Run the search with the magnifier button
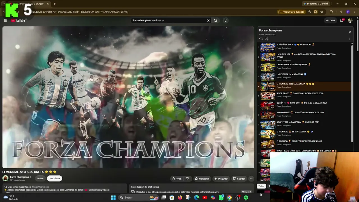The width and height of the screenshot is (359, 202). [x=215, y=20]
